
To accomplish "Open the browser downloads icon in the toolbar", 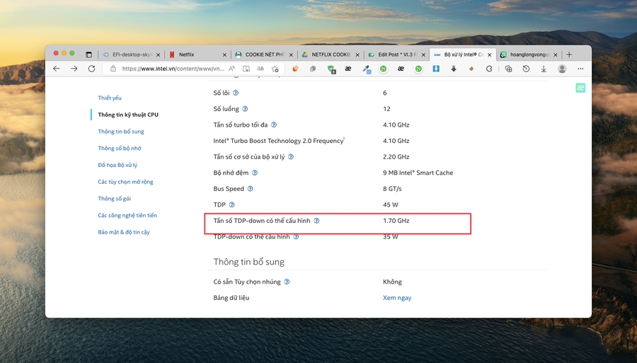I will pyautogui.click(x=544, y=69).
